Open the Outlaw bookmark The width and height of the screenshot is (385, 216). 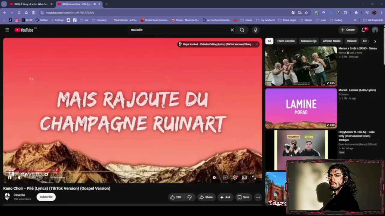point(42,20)
